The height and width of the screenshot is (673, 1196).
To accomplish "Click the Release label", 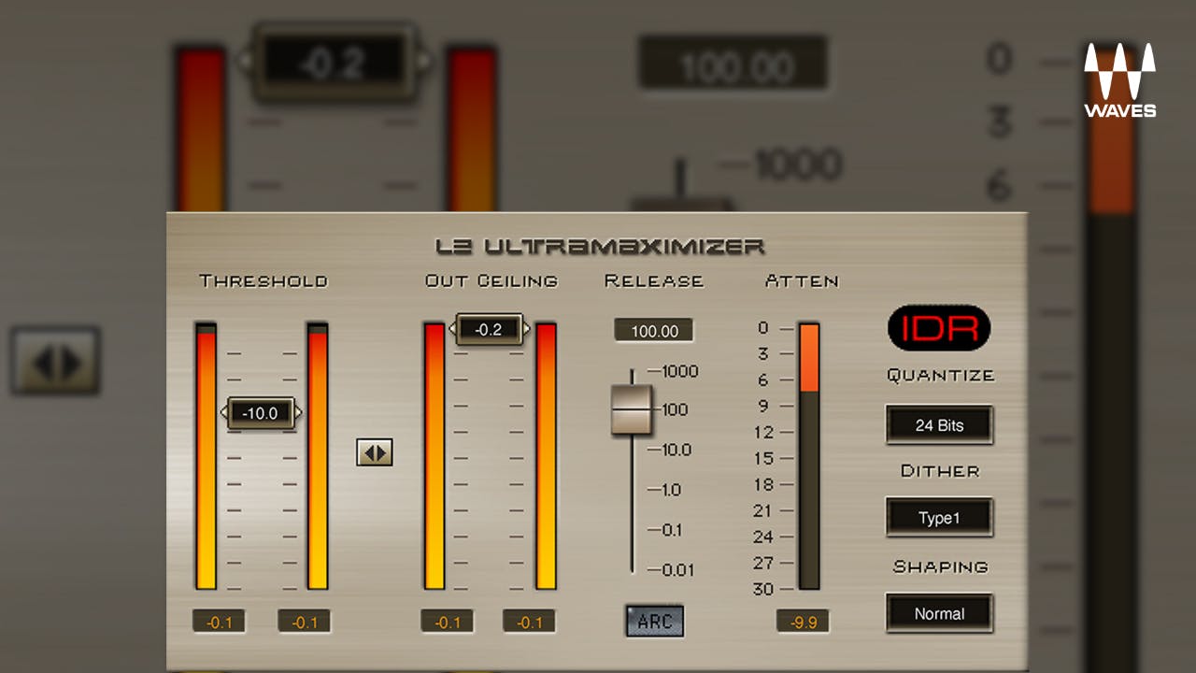I will pyautogui.click(x=654, y=280).
